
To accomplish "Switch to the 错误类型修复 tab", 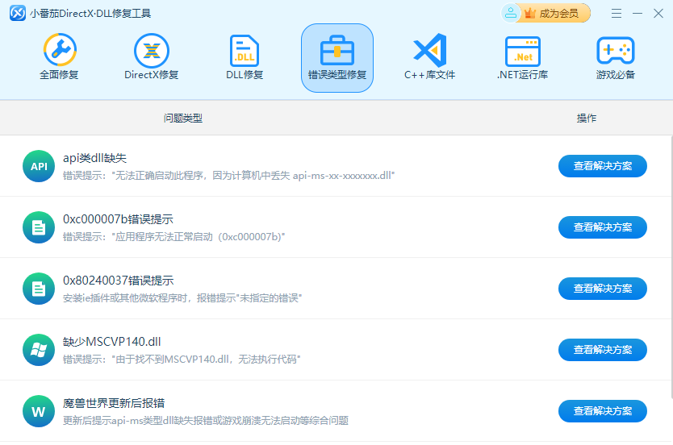I will (x=336, y=57).
